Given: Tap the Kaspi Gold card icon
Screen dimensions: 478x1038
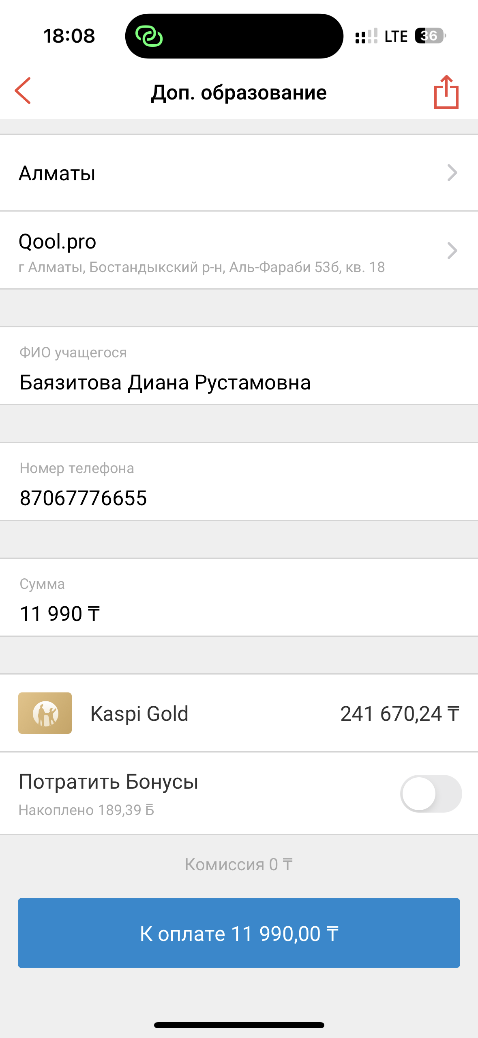Looking at the screenshot, I should click(45, 713).
